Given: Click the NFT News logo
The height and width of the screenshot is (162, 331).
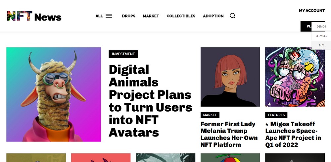Looking at the screenshot, I should click(x=34, y=16).
